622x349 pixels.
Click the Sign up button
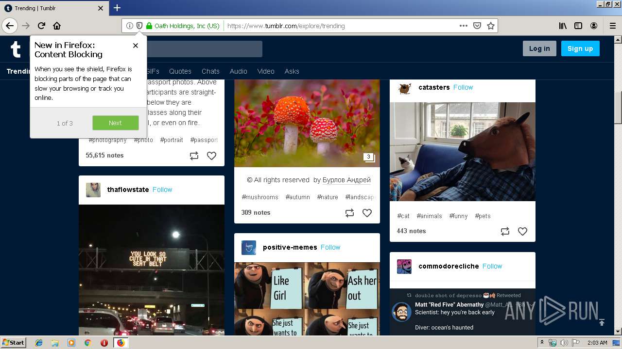click(580, 48)
